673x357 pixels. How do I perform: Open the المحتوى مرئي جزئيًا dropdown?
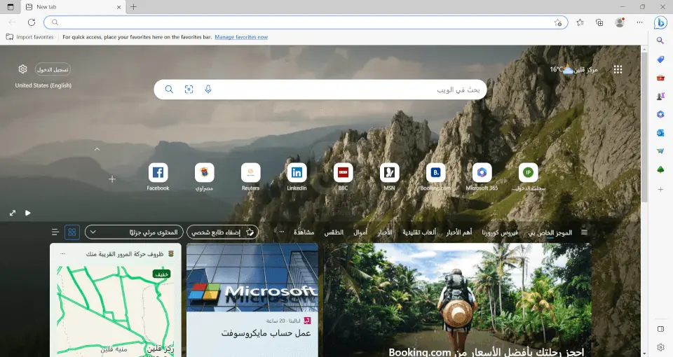pos(134,232)
